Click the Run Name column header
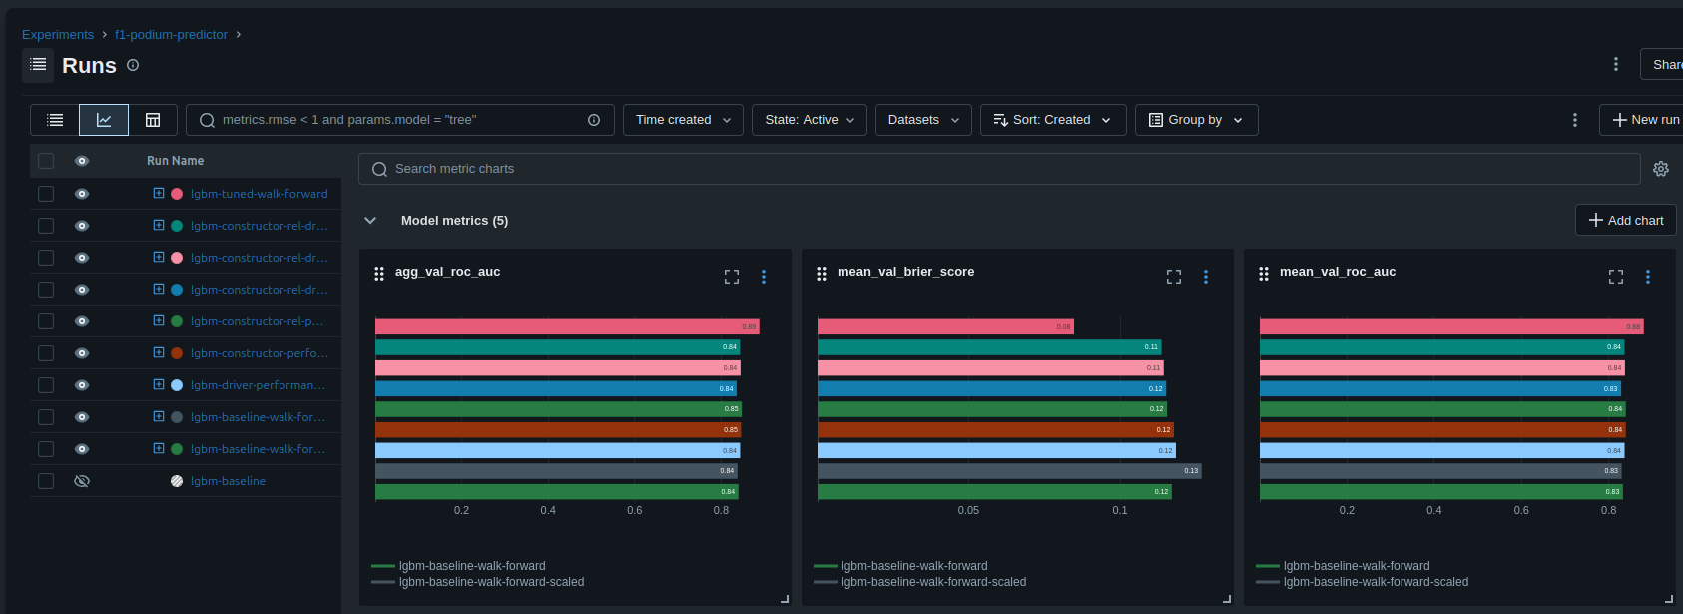Viewport: 1683px width, 614px height. click(x=175, y=161)
